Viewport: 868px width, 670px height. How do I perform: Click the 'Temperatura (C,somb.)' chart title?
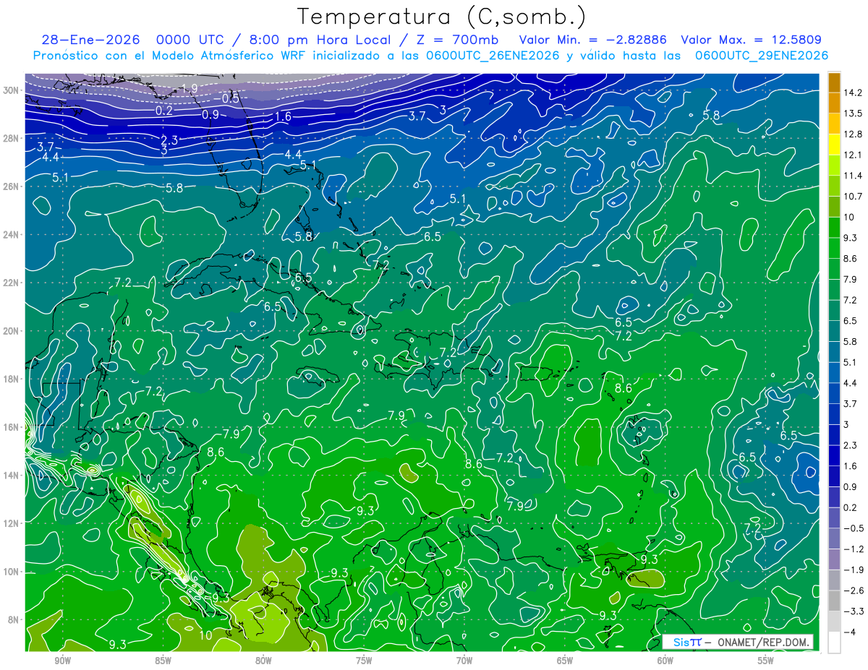442,17
